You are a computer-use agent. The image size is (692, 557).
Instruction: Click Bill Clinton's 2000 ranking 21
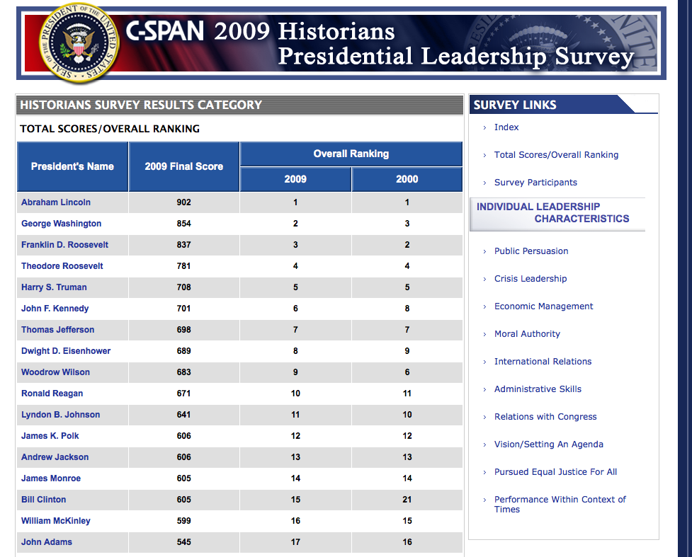pos(407,499)
